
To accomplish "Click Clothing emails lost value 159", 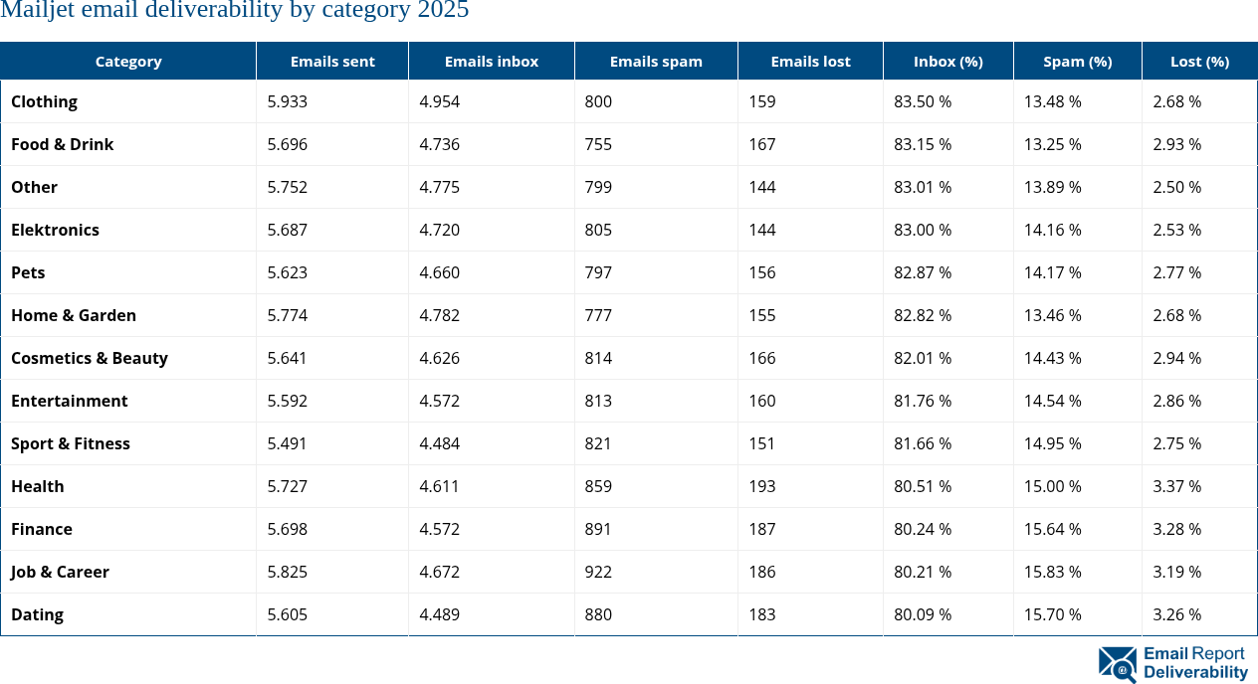I will 762,101.
